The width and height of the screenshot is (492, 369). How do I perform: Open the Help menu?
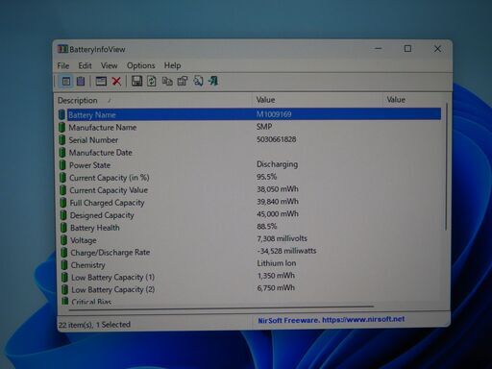click(x=173, y=65)
